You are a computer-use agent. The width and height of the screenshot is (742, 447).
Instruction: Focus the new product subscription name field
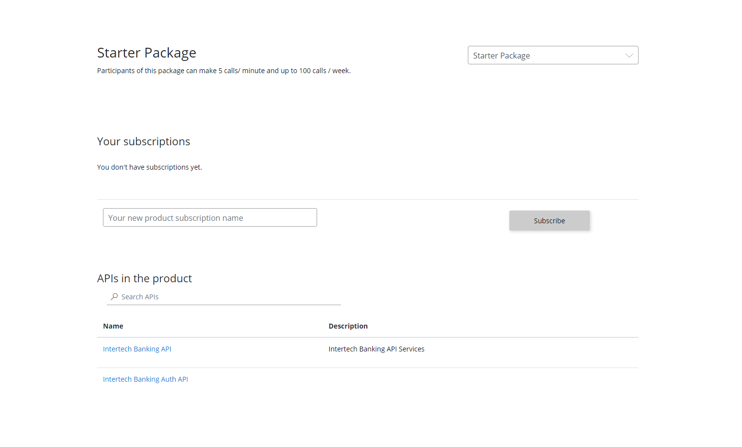pos(210,217)
